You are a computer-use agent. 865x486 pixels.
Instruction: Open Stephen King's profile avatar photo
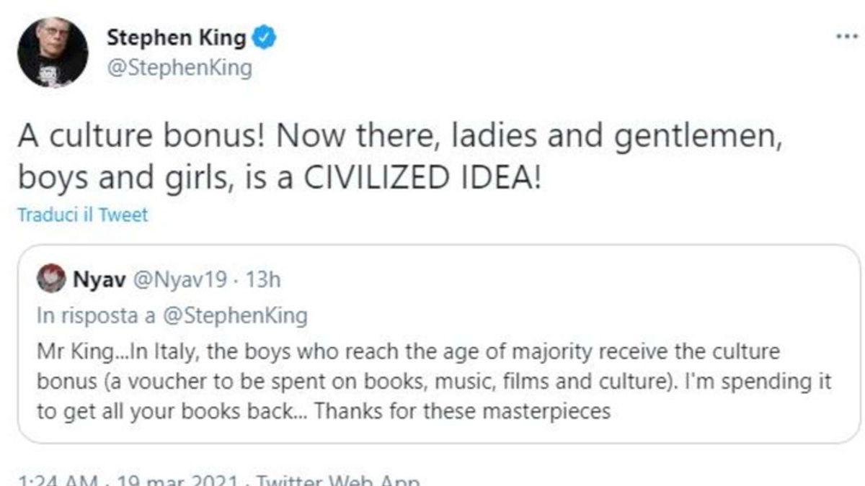[53, 53]
